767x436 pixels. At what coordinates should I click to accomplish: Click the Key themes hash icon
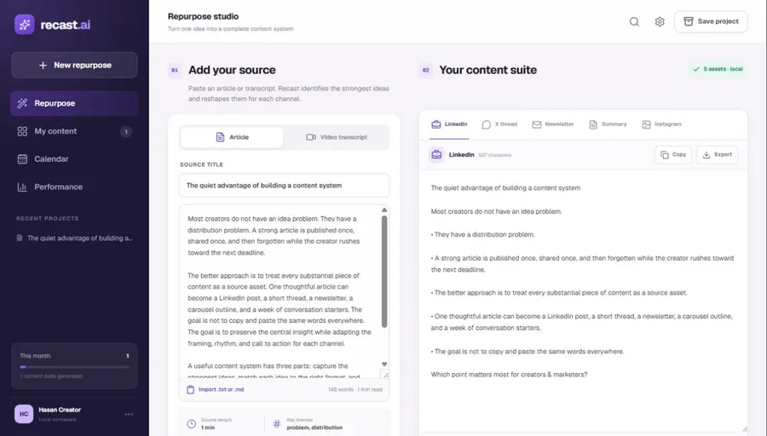pyautogui.click(x=277, y=424)
